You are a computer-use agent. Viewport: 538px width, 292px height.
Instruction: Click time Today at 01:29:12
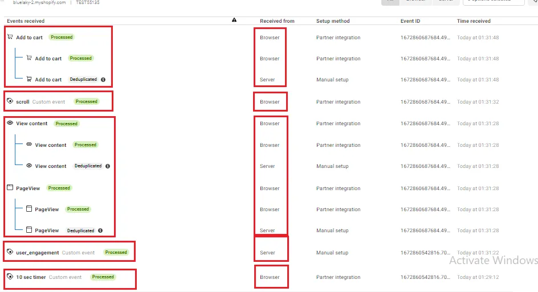coord(478,277)
